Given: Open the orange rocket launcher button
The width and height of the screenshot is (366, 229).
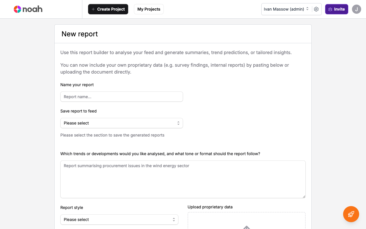Looking at the screenshot, I should [x=351, y=214].
